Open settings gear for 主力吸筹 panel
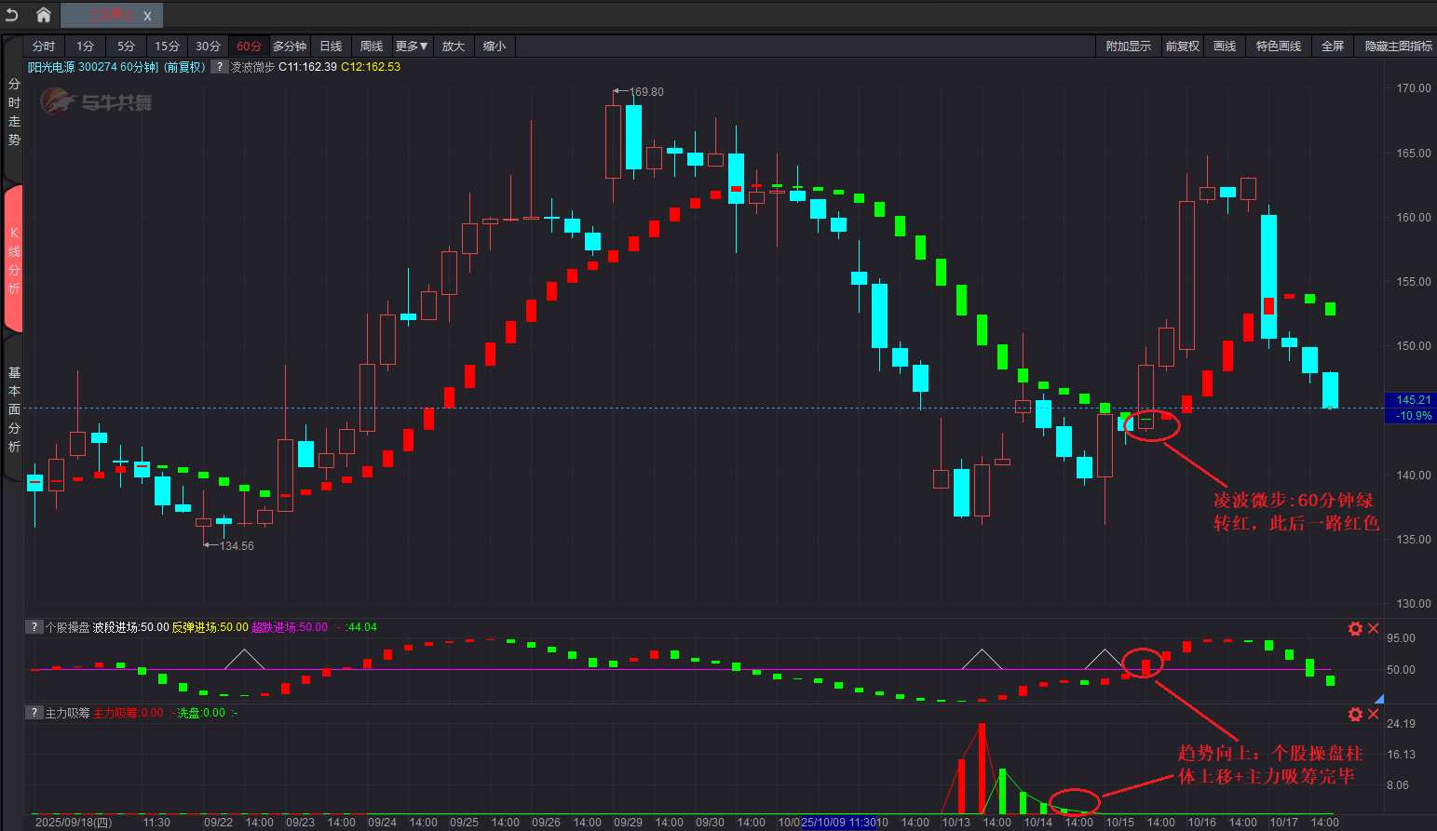This screenshot has height=831, width=1437. pos(1355,715)
